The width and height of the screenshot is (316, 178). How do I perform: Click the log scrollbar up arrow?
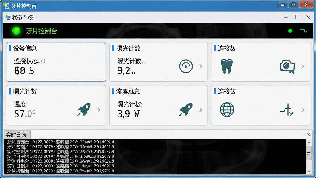tap(309, 142)
